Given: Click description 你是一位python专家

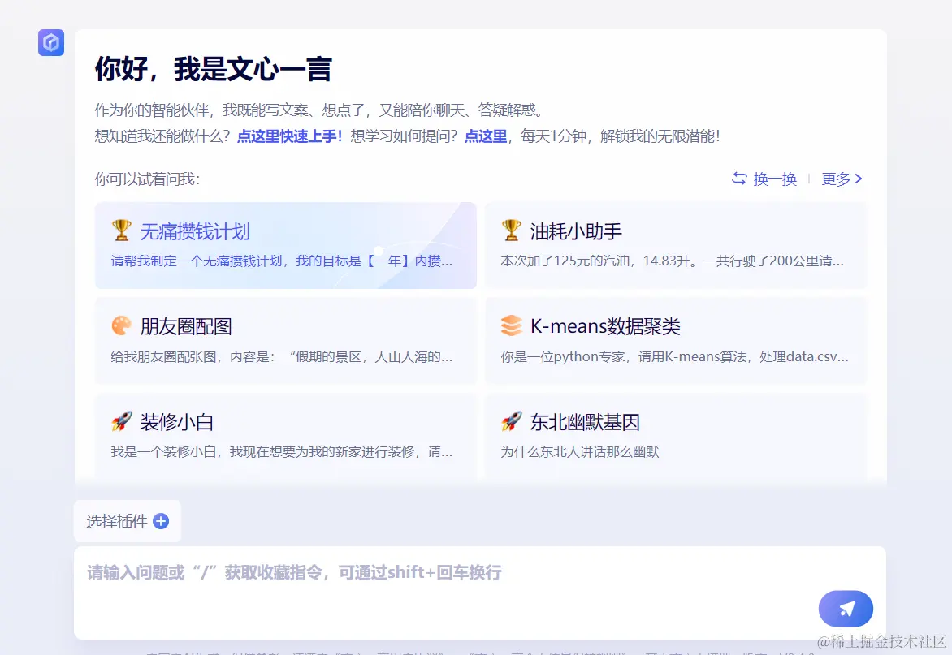Looking at the screenshot, I should tap(674, 356).
